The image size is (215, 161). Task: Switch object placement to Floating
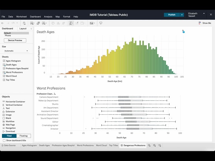[24, 136]
